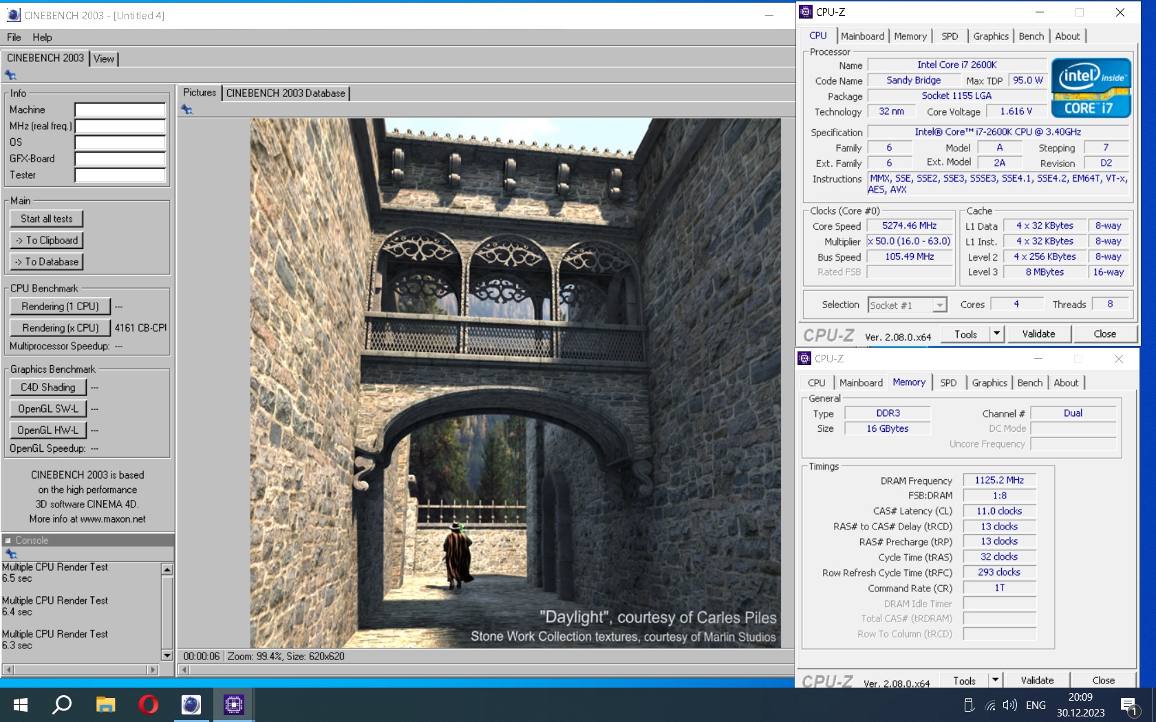The image size is (1156, 722).
Task: Click console horizontal scroll left arrow
Action: pos(8,669)
